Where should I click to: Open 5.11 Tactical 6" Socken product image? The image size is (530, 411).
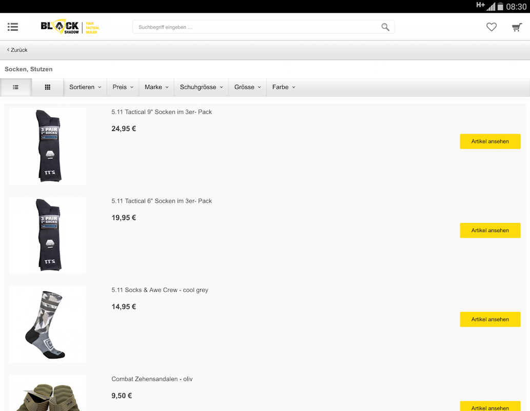48,235
